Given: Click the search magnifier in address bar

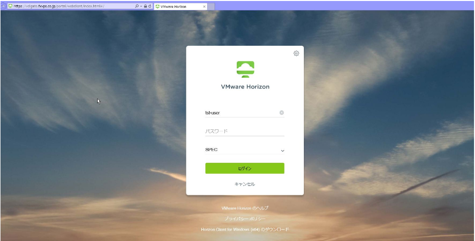Looking at the screenshot, I should click(x=137, y=6).
